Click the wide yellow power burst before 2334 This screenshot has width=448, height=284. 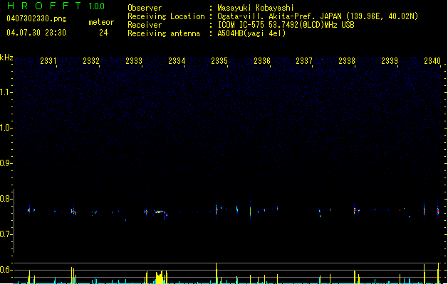pyautogui.click(x=159, y=277)
